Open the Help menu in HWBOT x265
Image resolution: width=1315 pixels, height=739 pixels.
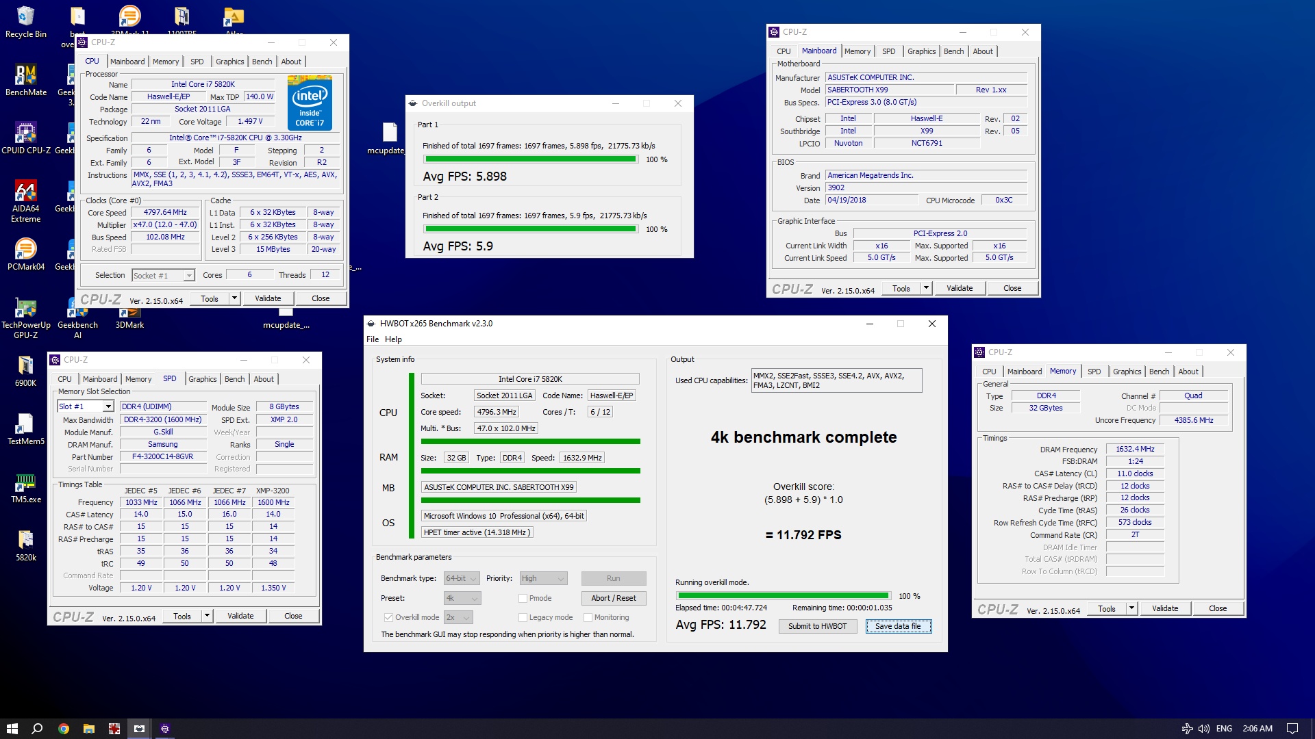pos(393,339)
